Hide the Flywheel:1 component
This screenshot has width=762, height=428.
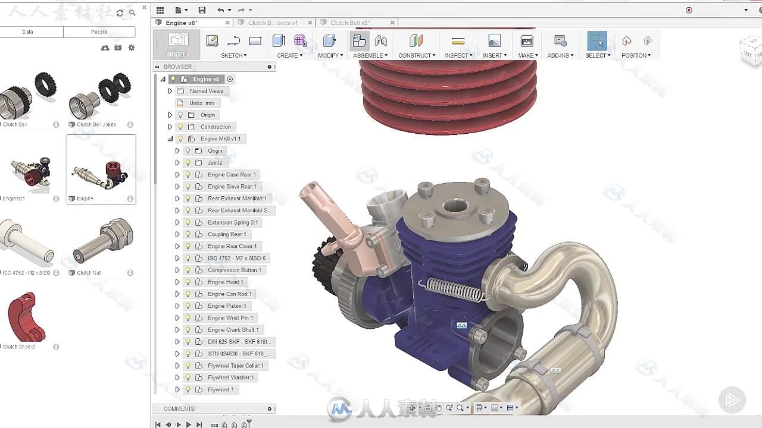188,389
